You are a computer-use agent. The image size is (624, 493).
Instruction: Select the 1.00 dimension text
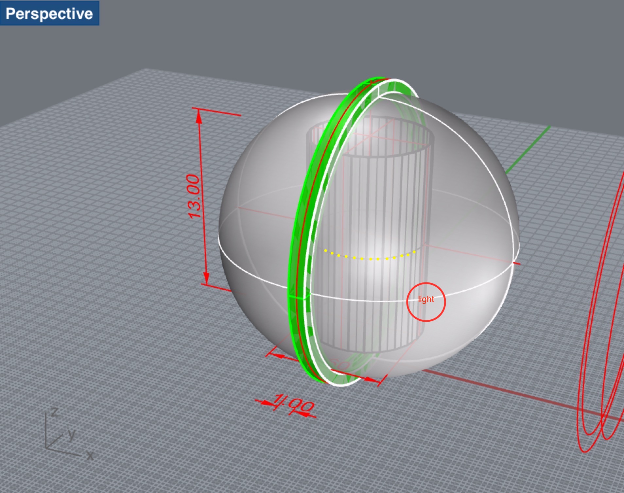(293, 404)
